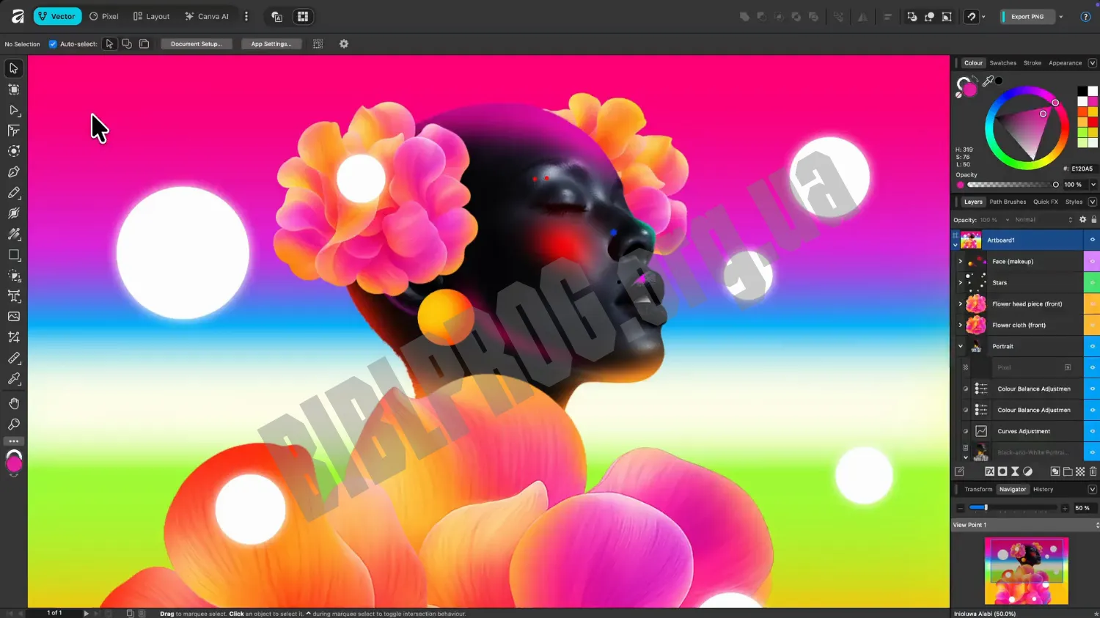The width and height of the screenshot is (1100, 618).
Task: Open the Colour panel options dropdown
Action: [1092, 63]
